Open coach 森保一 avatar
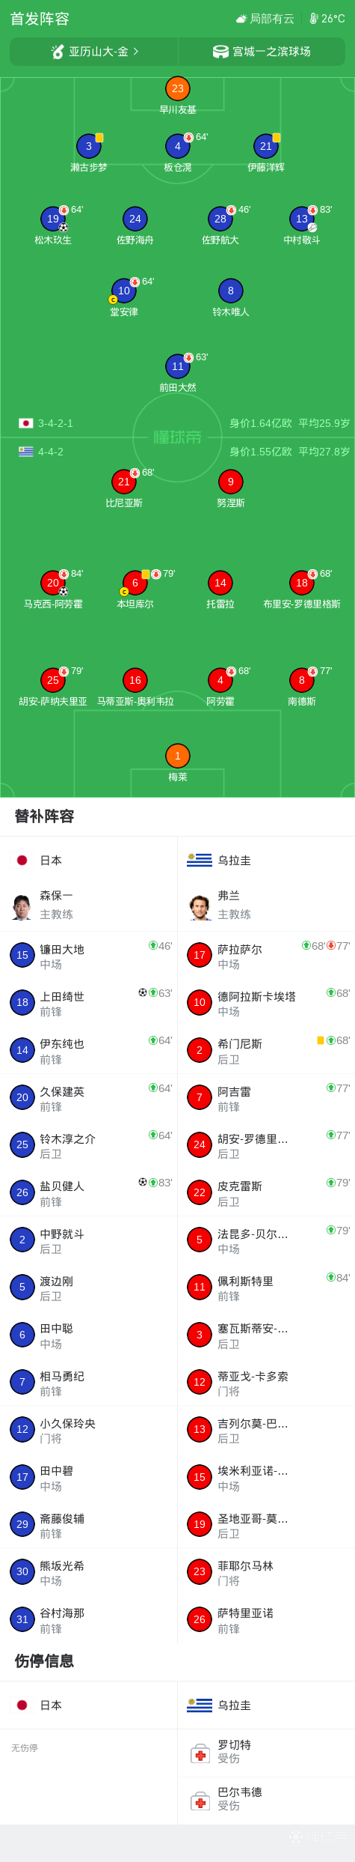 [22, 906]
